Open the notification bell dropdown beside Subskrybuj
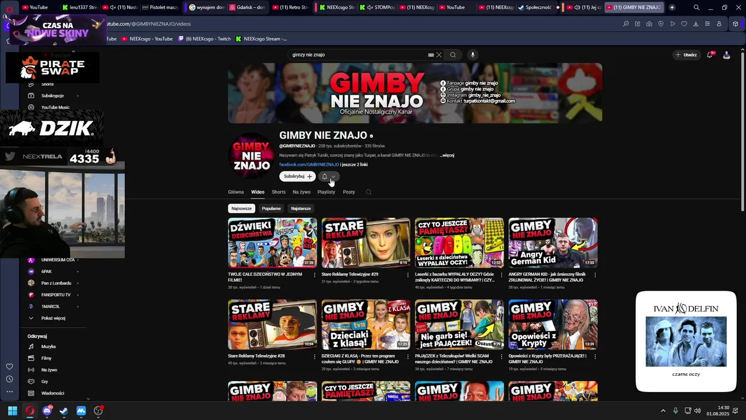The image size is (746, 420). [329, 176]
